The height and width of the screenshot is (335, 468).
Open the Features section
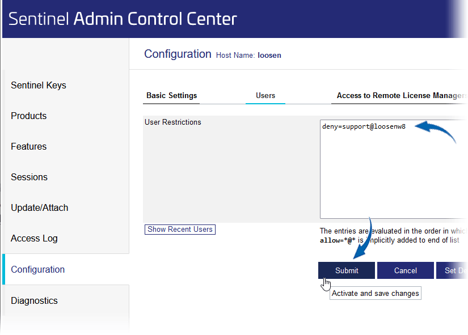click(x=29, y=146)
